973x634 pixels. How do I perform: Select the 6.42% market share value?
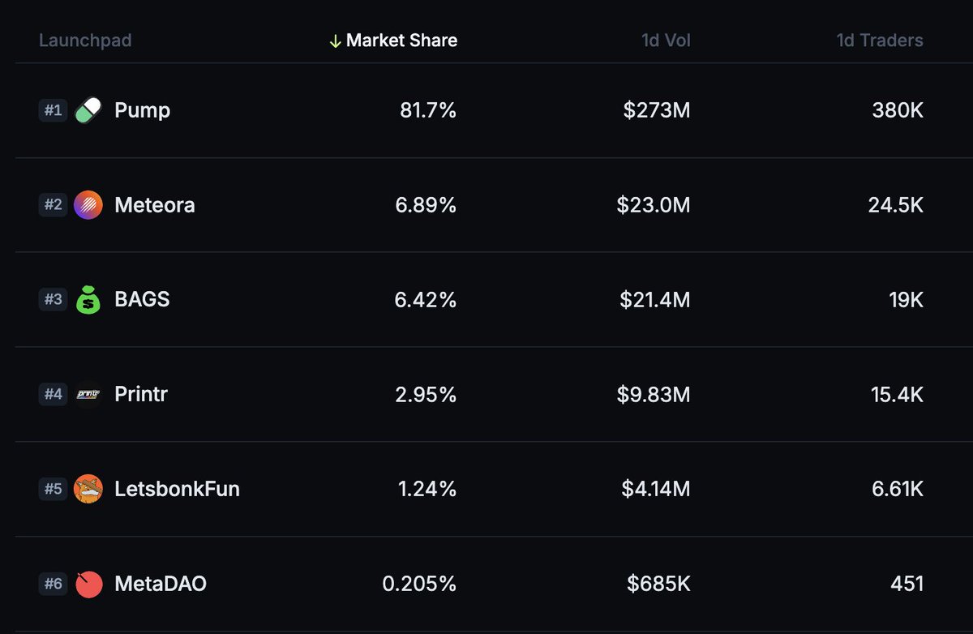tap(426, 300)
